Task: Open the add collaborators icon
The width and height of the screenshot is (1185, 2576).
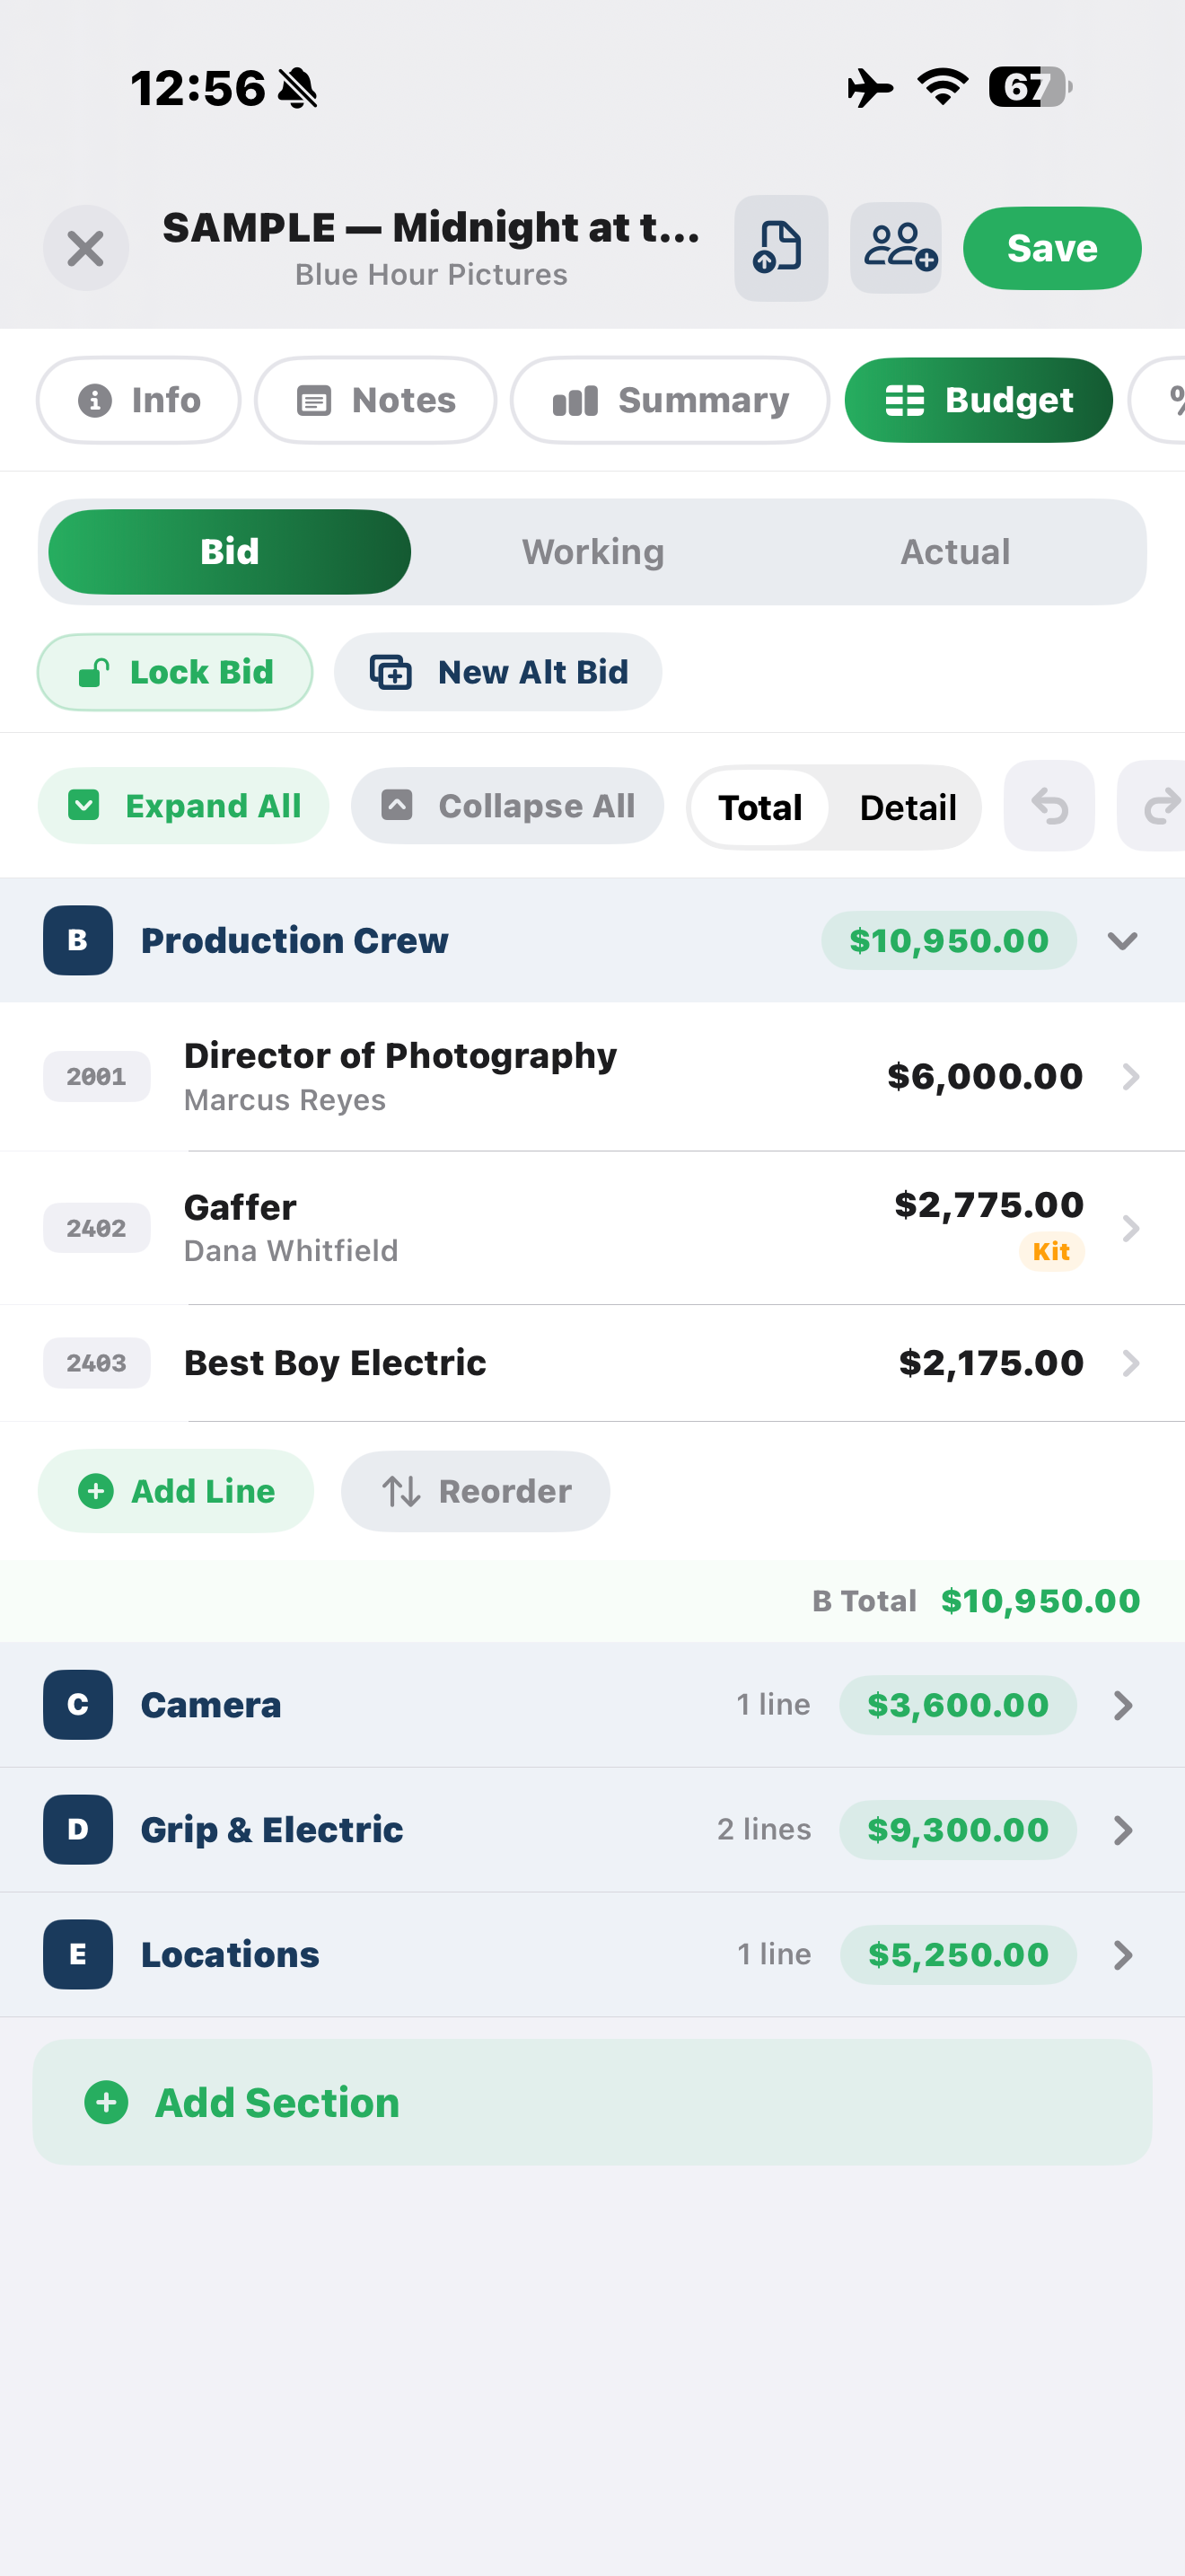Action: [896, 248]
